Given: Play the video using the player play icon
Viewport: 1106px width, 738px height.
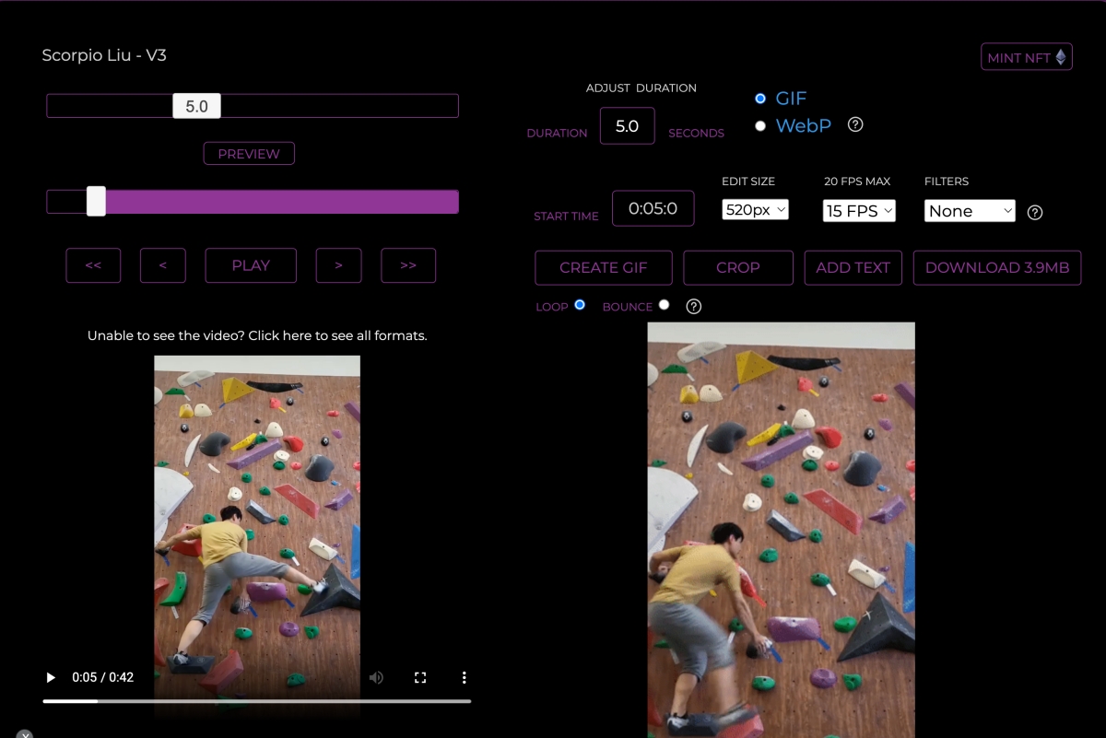Looking at the screenshot, I should coord(51,677).
